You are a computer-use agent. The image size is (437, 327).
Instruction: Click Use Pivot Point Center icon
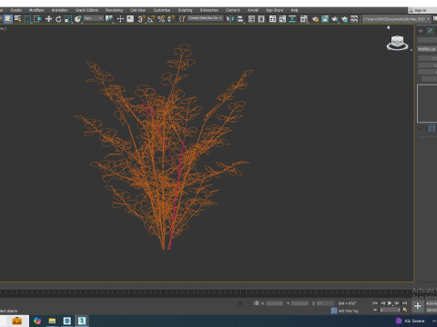109,19
